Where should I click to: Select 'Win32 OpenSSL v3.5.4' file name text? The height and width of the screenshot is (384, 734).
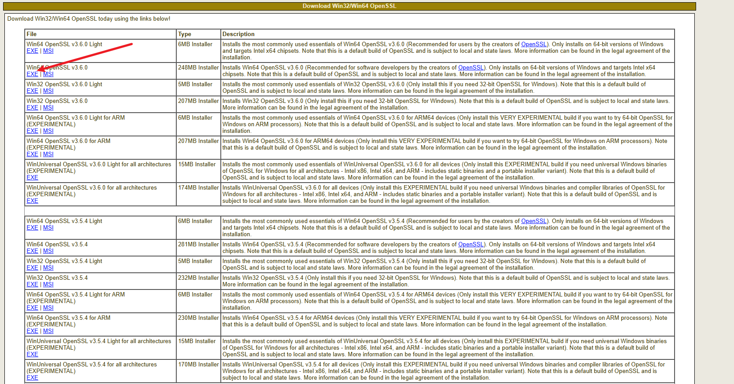coord(57,278)
